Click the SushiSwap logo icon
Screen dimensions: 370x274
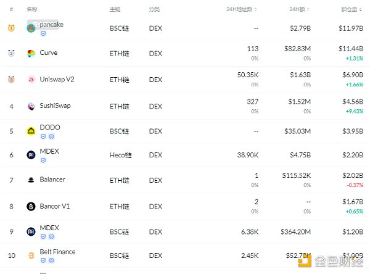point(31,106)
